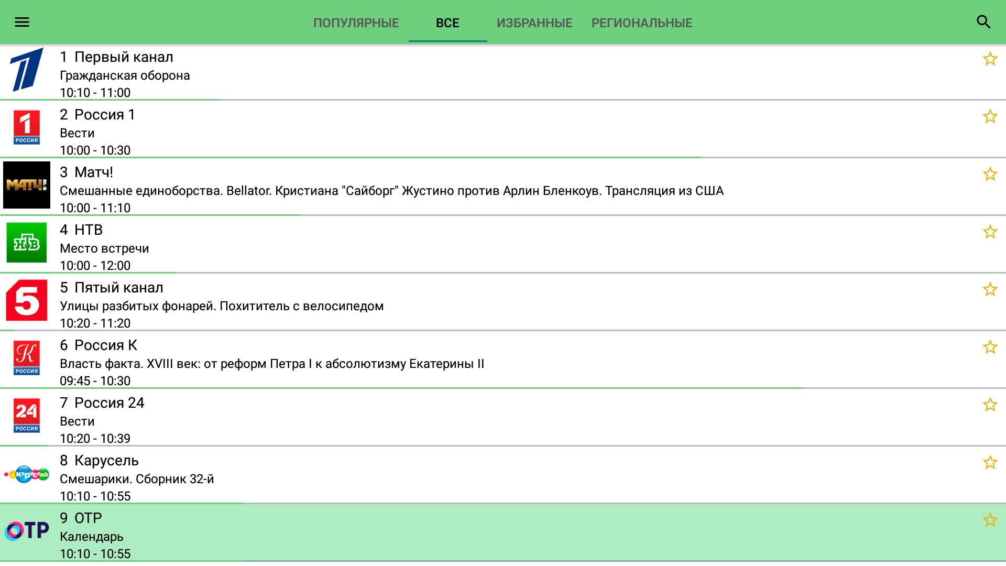Switch to the ПОПУЛЯРНЫЕ tab
Viewport: 1006px width, 566px height.
pos(356,23)
